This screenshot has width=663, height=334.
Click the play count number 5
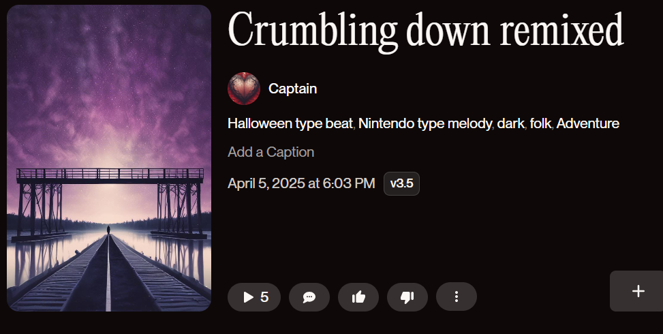(x=264, y=297)
